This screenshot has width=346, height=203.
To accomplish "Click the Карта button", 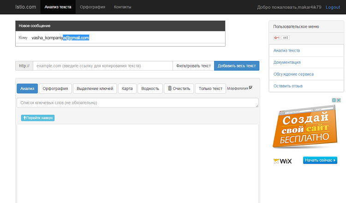I will (127, 89).
